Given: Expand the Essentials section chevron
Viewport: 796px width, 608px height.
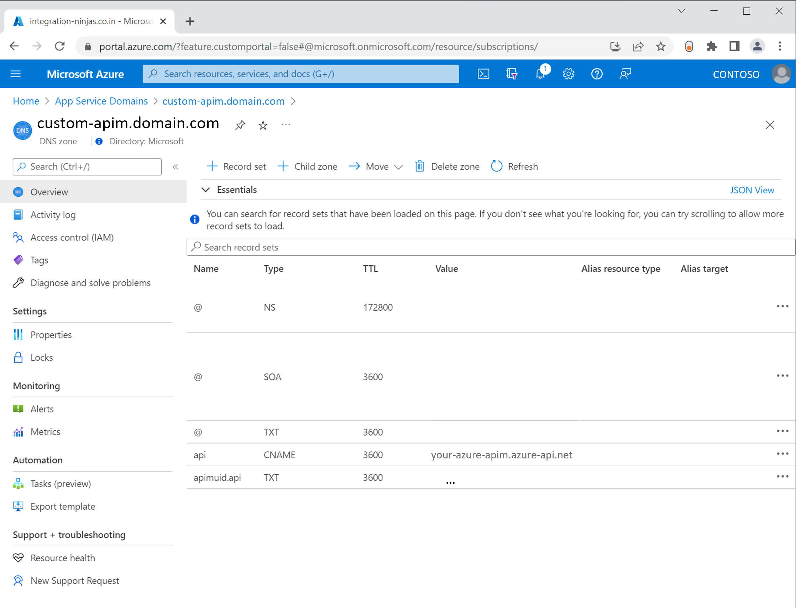Looking at the screenshot, I should (x=205, y=190).
